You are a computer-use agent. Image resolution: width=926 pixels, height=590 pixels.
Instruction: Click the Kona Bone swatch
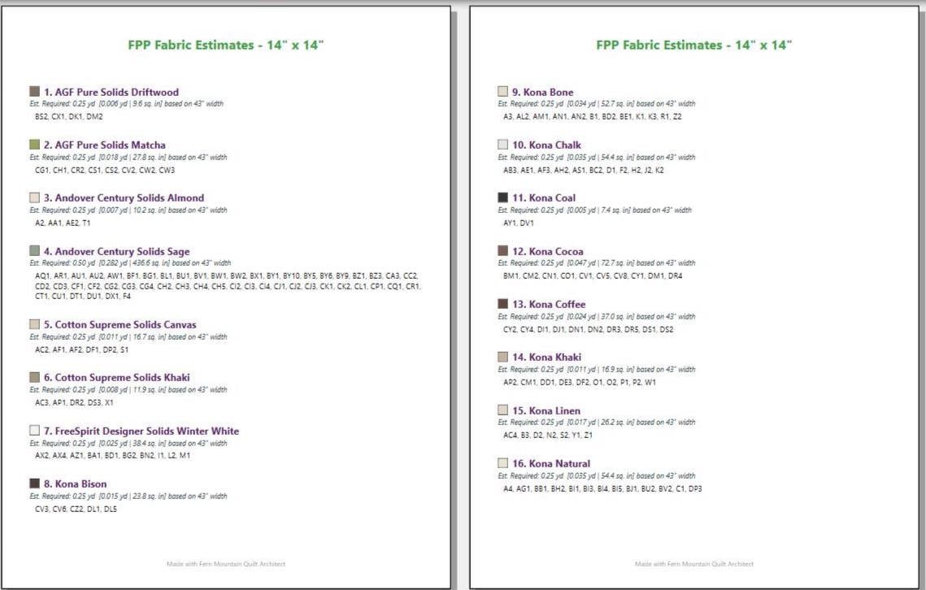click(x=502, y=91)
